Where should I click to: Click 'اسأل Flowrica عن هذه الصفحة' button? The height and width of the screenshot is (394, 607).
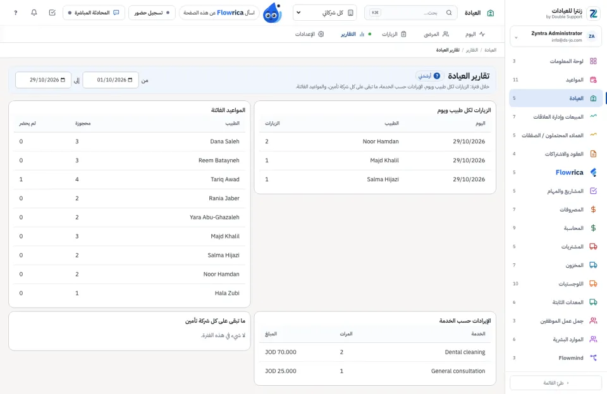219,13
